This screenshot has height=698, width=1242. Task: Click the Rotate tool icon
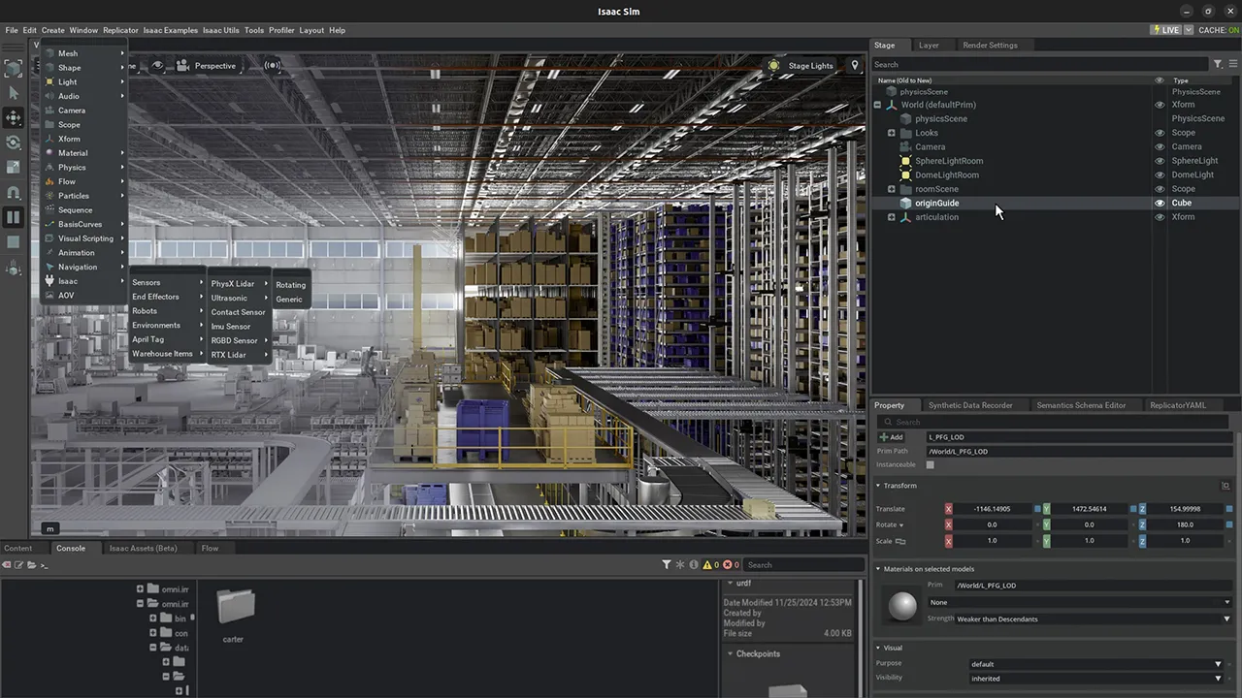point(14,143)
